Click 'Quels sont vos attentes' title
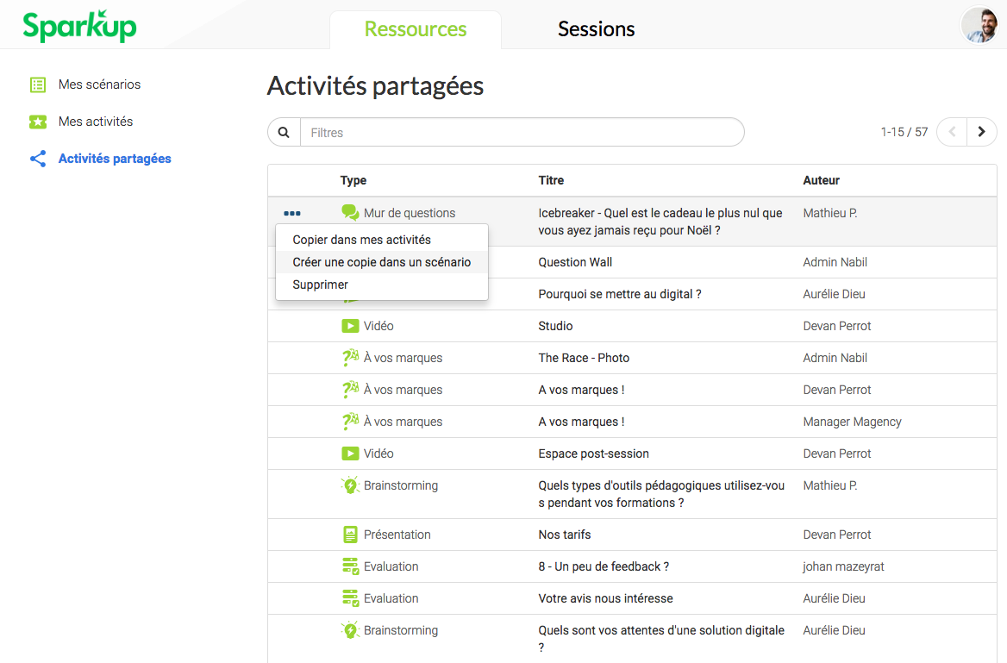Screen dimensions: 1007x663 pyautogui.click(x=661, y=639)
